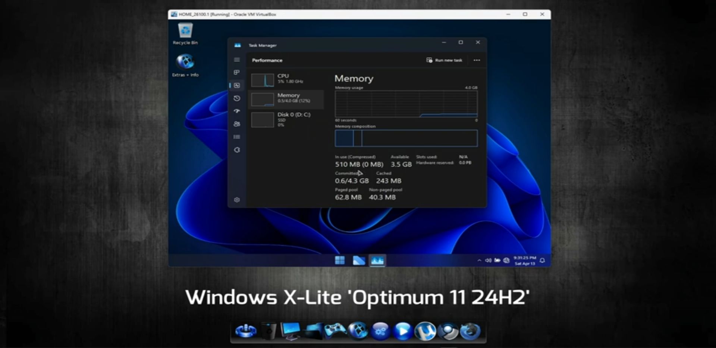
Task: Click the Firefox dock icon
Action: [x=470, y=331]
